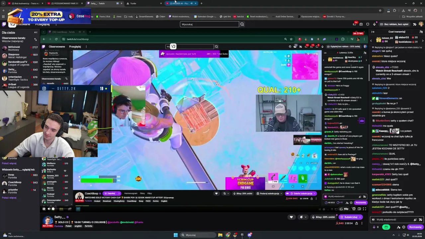The image size is (425, 239).
Task: Click the lower Pokaż więcej link in the sidebar
Action: tap(9, 198)
